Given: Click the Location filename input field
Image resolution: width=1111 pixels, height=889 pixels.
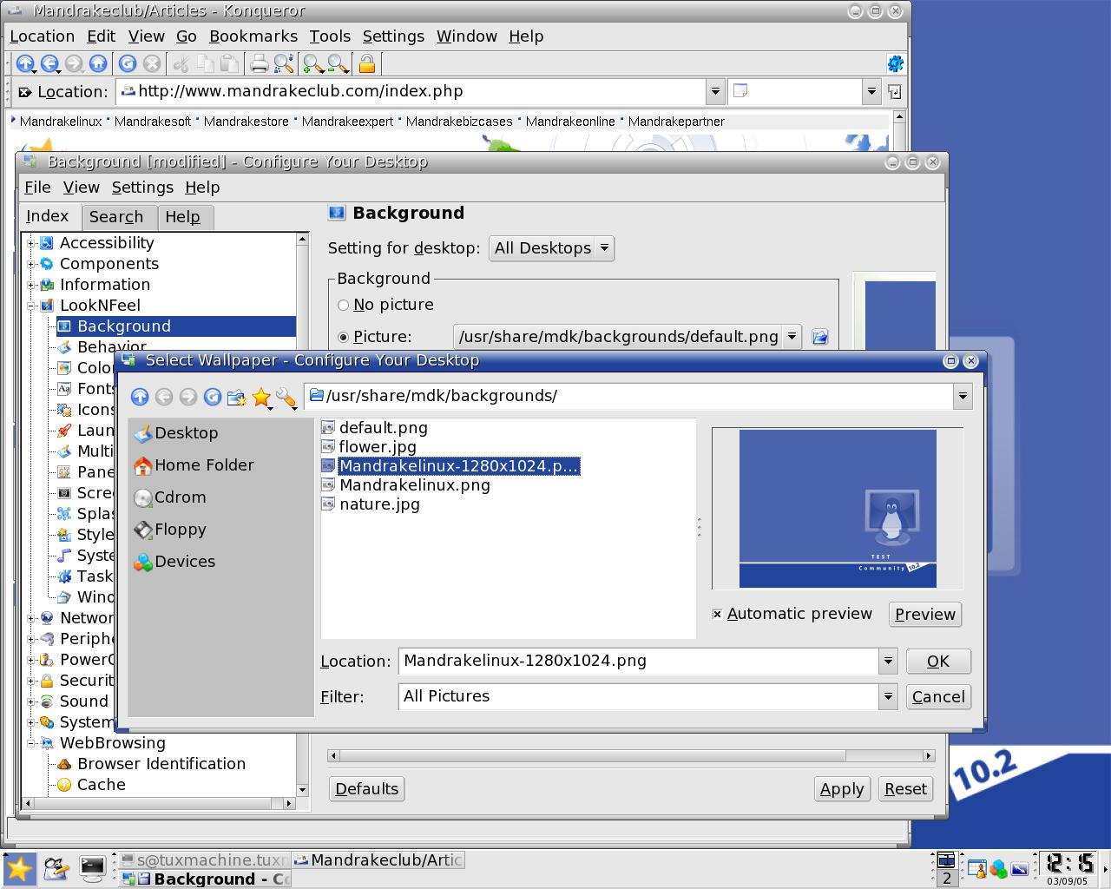Looking at the screenshot, I should 640,662.
